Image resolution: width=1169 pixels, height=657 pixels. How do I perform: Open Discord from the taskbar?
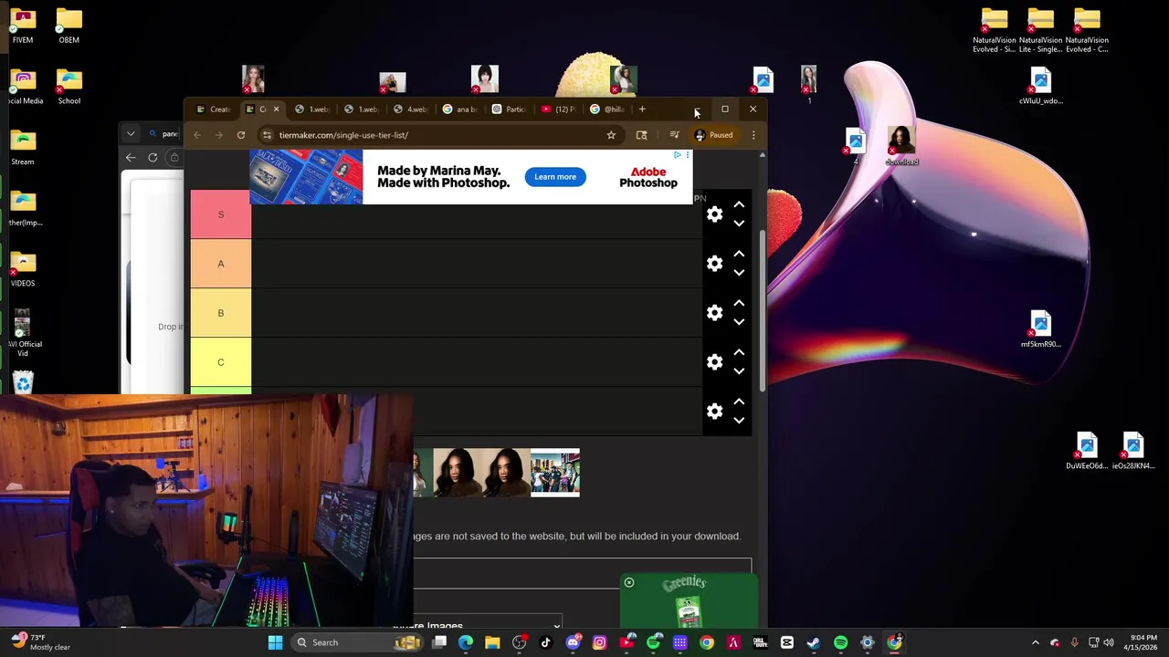coord(573,642)
